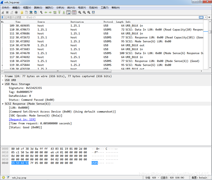
Task: Zoom out main window text
Action: click(84, 12)
